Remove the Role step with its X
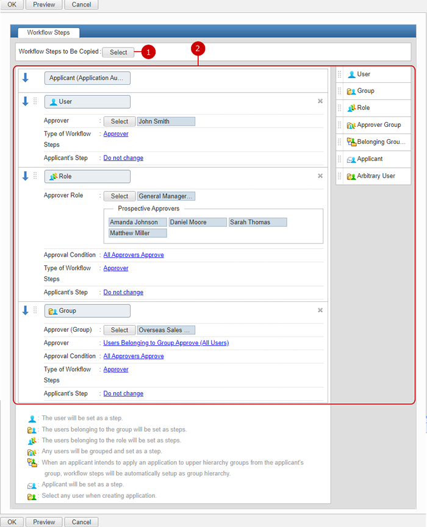Image resolution: width=427 pixels, height=527 pixels. coord(320,176)
